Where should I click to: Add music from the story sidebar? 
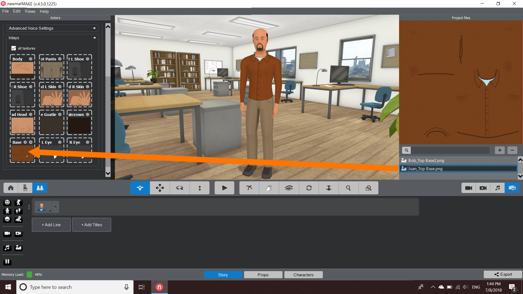click(x=7, y=247)
